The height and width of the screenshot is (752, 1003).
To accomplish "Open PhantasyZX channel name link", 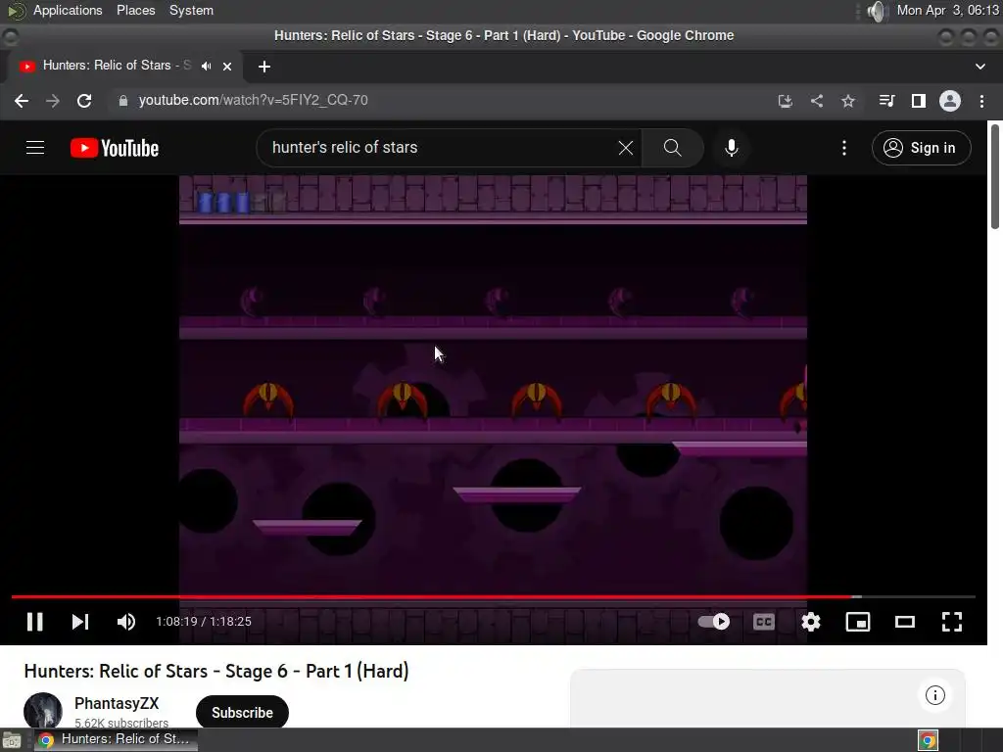I will 117,703.
